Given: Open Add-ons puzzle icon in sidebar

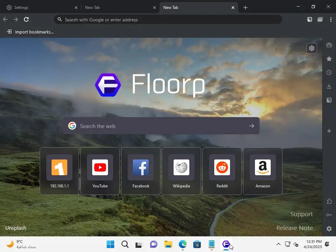Looking at the screenshot, I should [329, 201].
